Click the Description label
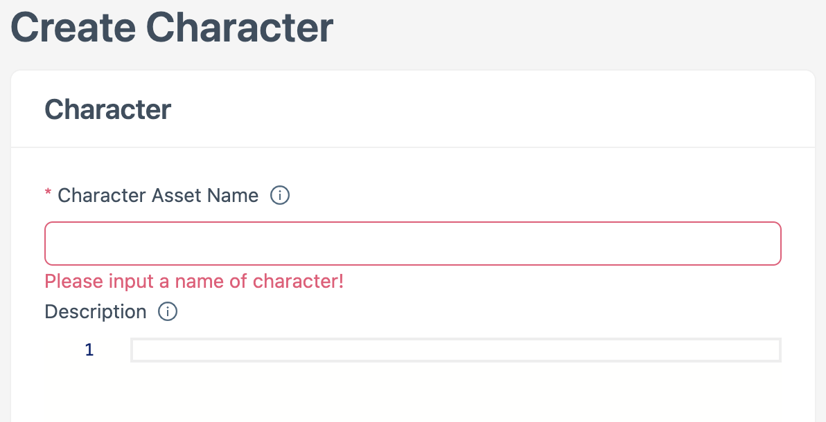 coord(96,311)
